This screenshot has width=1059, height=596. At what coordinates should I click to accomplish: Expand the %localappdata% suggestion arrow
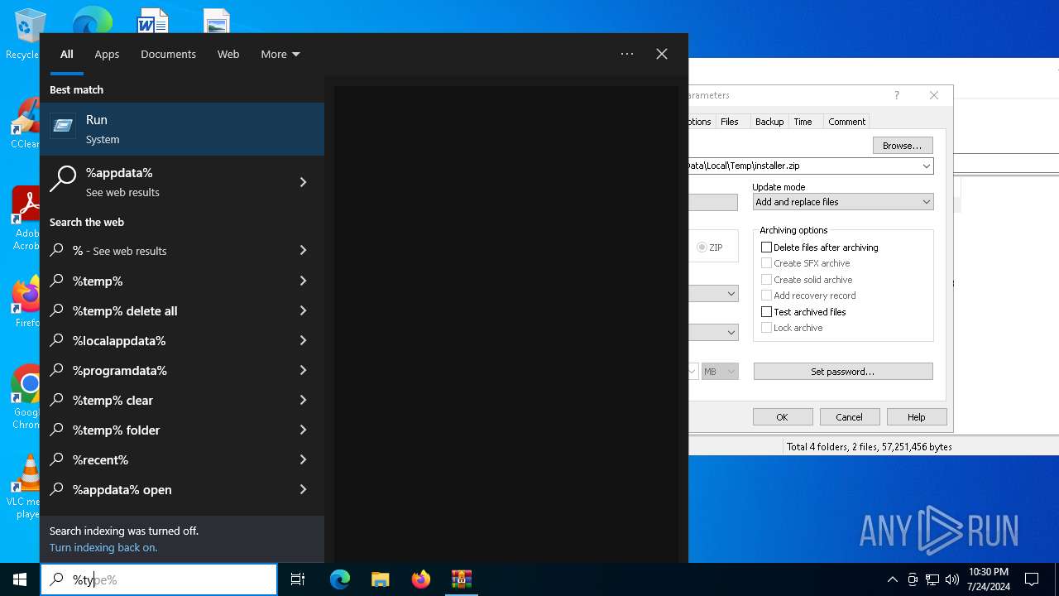point(303,341)
